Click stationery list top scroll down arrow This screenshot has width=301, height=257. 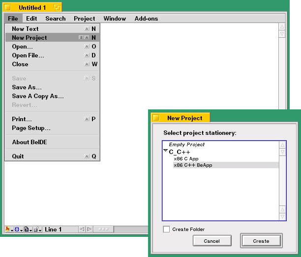coord(282,153)
